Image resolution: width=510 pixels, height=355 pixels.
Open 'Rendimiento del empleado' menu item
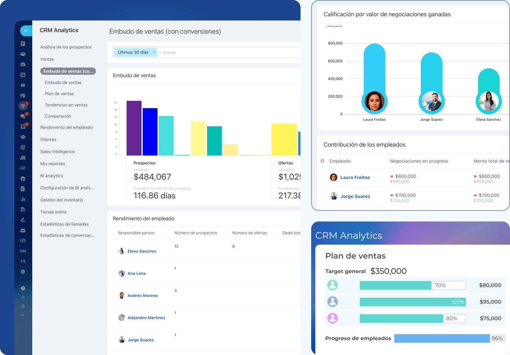click(x=66, y=127)
